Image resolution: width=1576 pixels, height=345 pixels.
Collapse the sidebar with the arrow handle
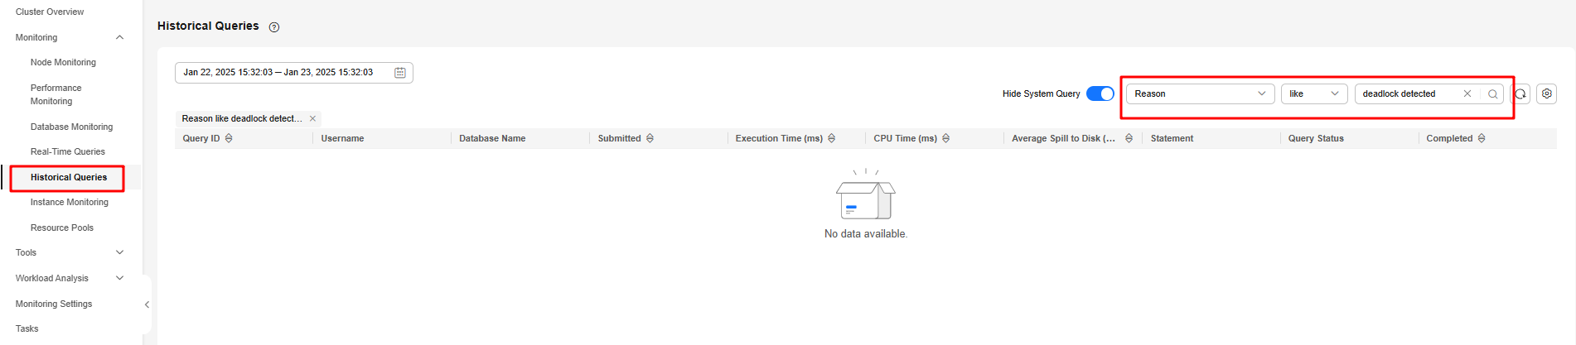click(147, 304)
